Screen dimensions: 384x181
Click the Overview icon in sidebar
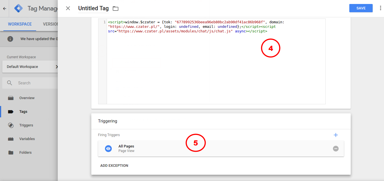11,98
